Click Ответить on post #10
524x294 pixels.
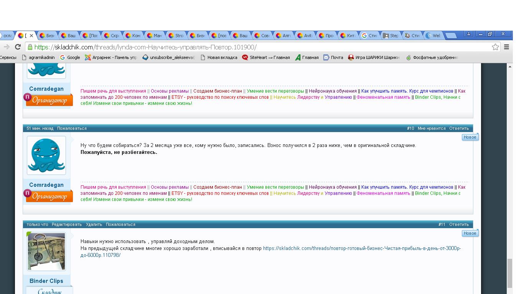click(x=459, y=128)
